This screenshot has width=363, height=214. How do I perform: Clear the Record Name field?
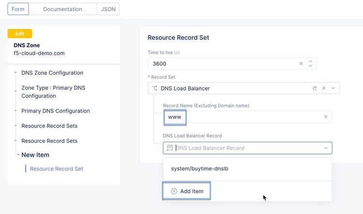[x=326, y=117]
